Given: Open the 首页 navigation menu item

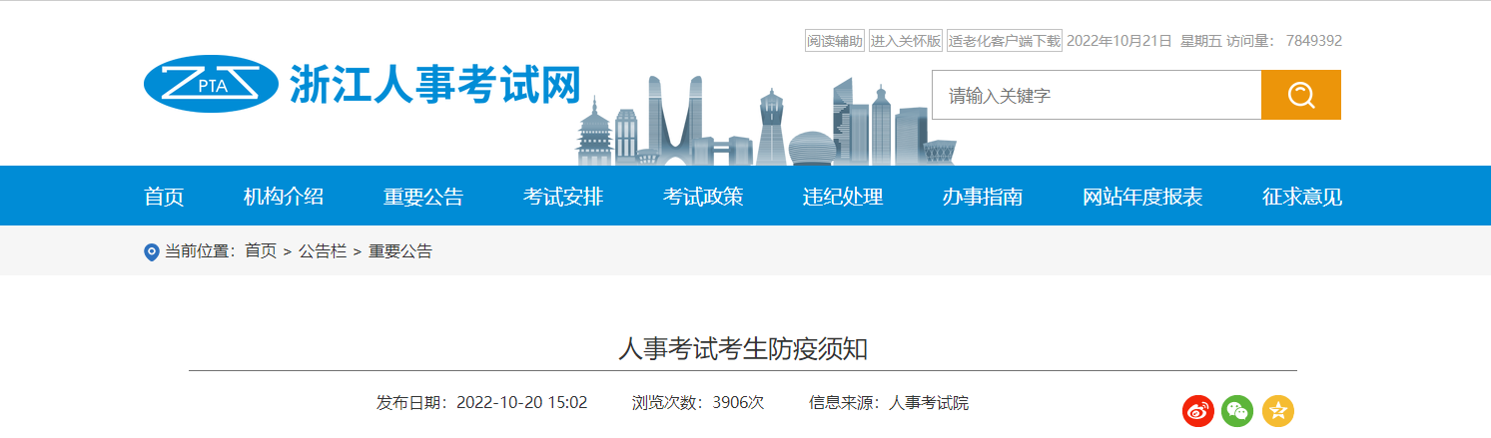Looking at the screenshot, I should click(164, 197).
